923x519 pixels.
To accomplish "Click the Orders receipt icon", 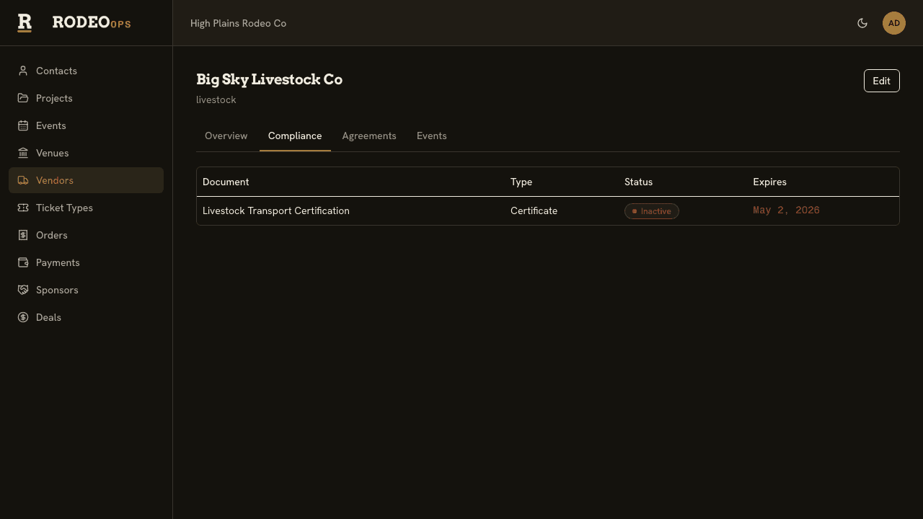I will (x=23, y=235).
